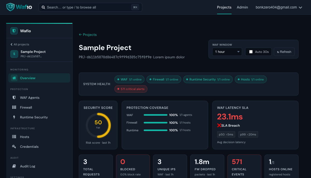The image size is (311, 178).
Task: Click the FW Dropped stat card
Action: coord(207,166)
